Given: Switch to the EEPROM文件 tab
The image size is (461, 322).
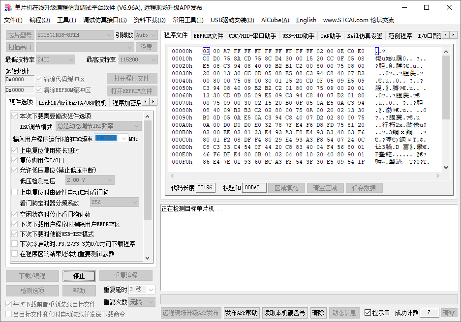Looking at the screenshot, I should 208,36.
